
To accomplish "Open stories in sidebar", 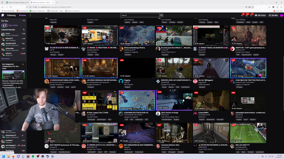I will (13, 26).
